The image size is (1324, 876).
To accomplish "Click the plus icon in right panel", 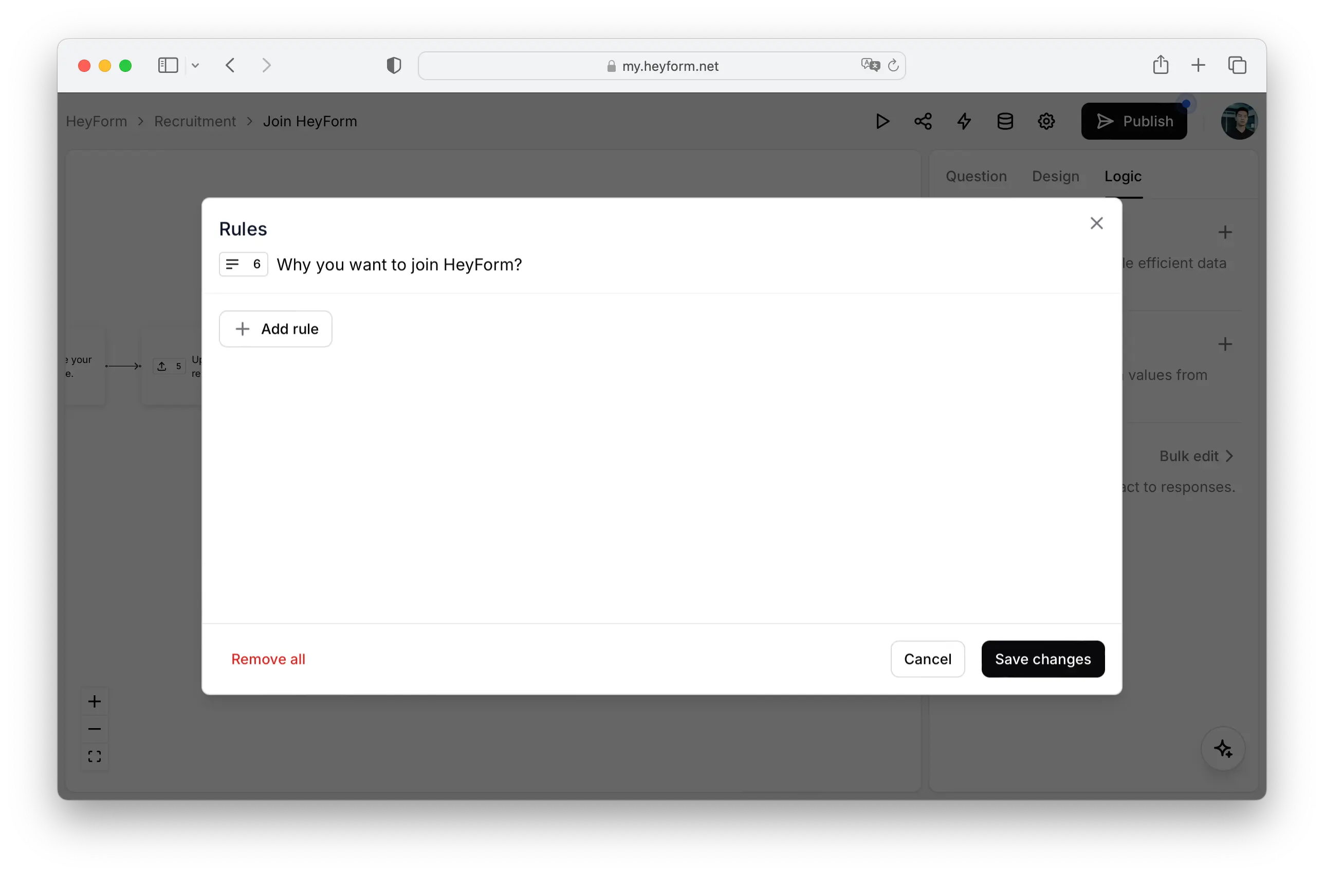I will click(1225, 233).
